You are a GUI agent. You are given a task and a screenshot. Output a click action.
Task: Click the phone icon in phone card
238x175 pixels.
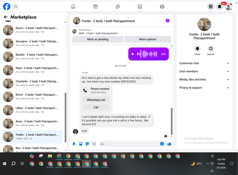(x=85, y=91)
